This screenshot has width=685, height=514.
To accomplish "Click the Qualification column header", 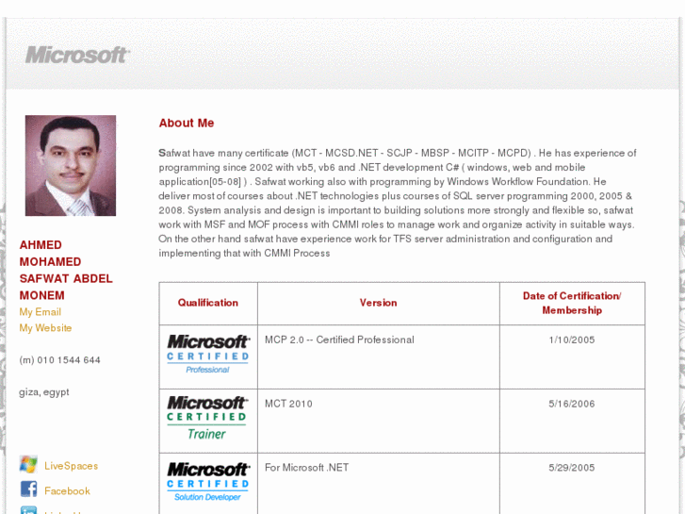I will point(208,303).
